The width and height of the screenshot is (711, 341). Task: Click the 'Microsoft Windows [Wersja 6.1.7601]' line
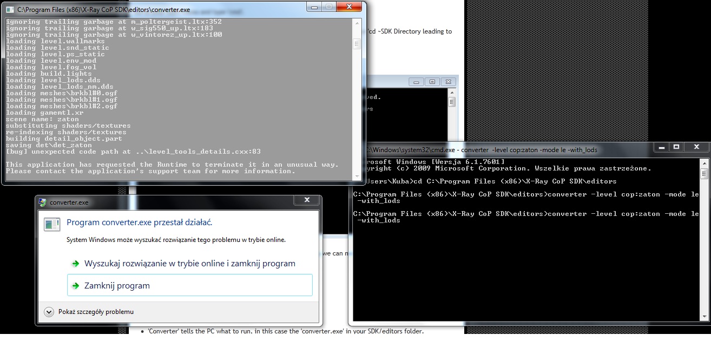[429, 162]
